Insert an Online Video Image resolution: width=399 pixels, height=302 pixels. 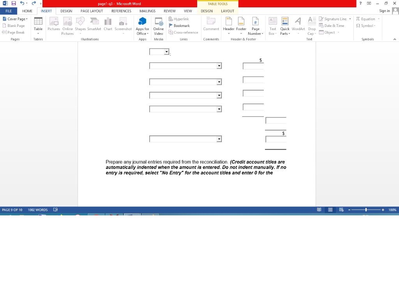[x=158, y=26]
